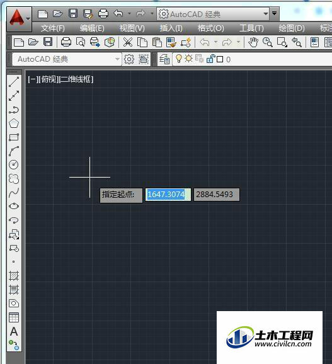The height and width of the screenshot is (364, 332).
Task: Open the AutoCAD 经典 workspaces toolbar combo box
Action: pos(67,59)
